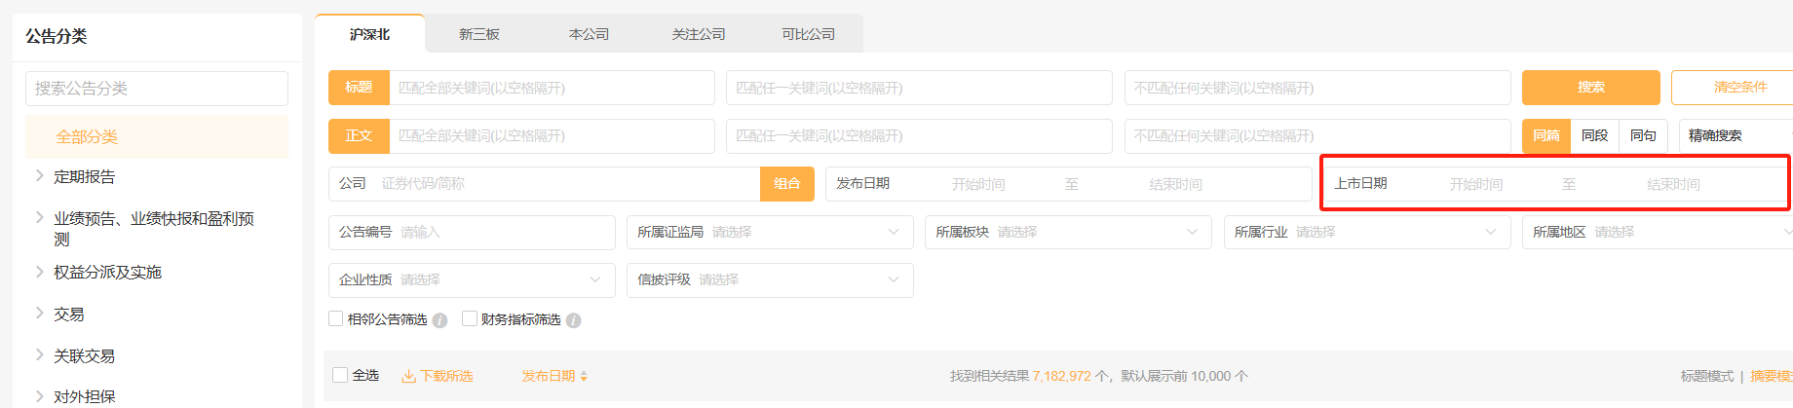Click 发布日期 开始时间 field

(978, 184)
